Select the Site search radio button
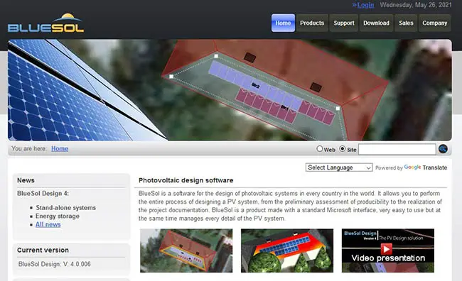Viewport: 462px width, 281px height. click(x=342, y=148)
